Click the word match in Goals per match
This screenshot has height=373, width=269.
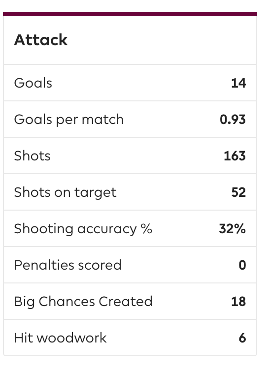click(102, 119)
